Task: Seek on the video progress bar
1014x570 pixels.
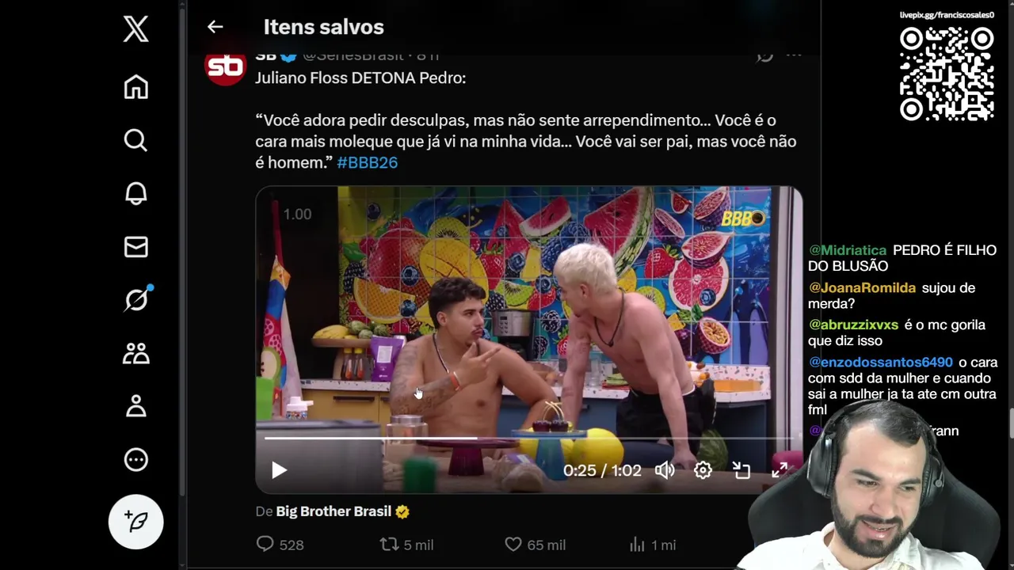Action: point(528,438)
